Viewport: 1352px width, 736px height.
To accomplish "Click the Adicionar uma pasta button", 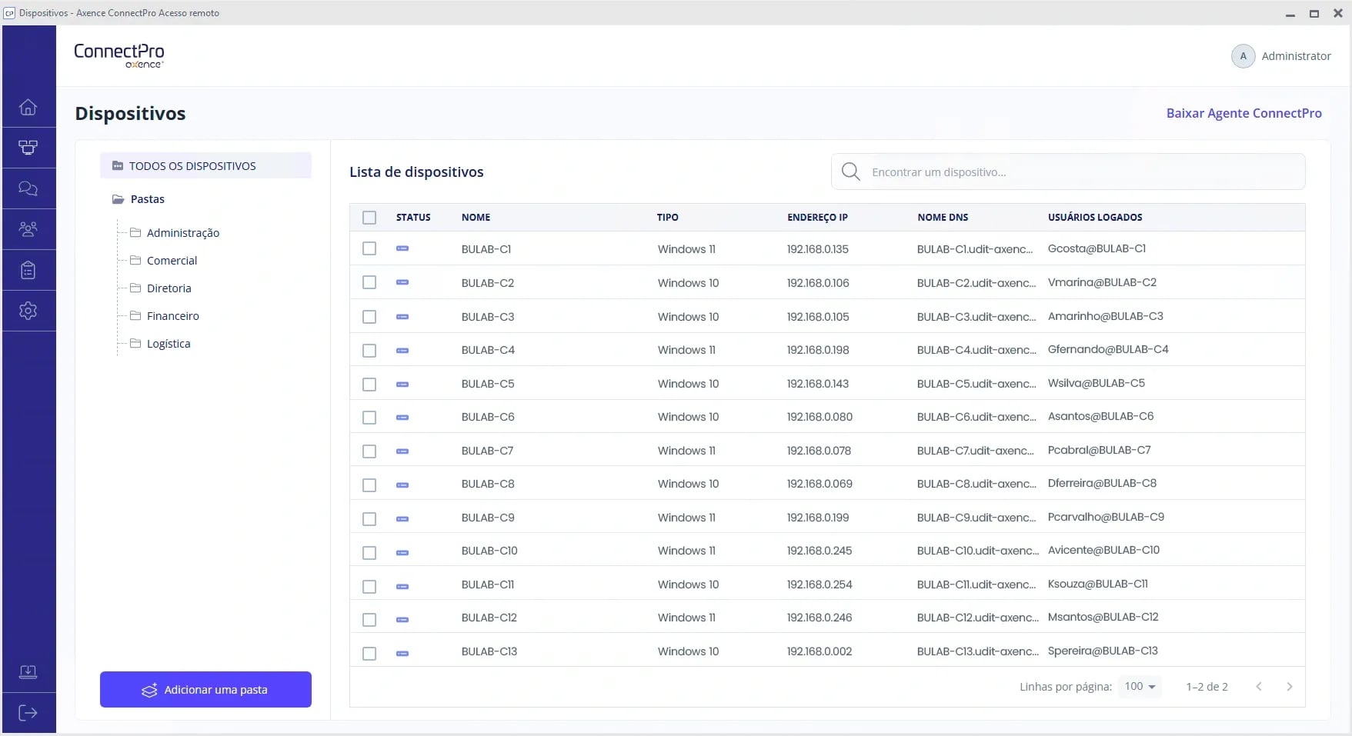I will [205, 690].
